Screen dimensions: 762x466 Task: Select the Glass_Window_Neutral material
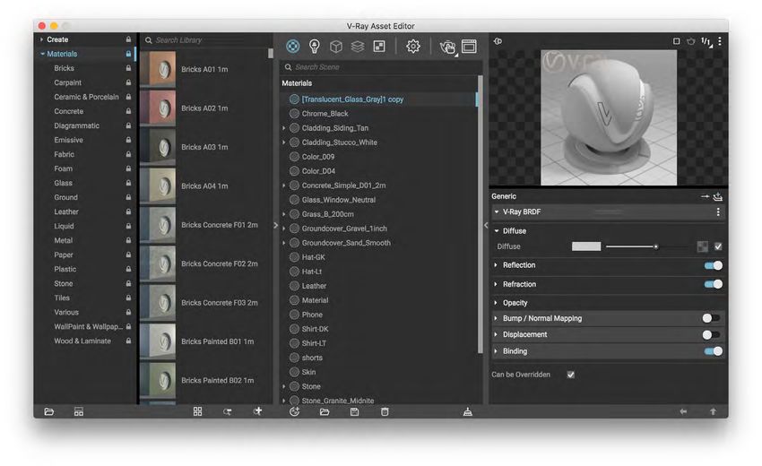pos(338,200)
